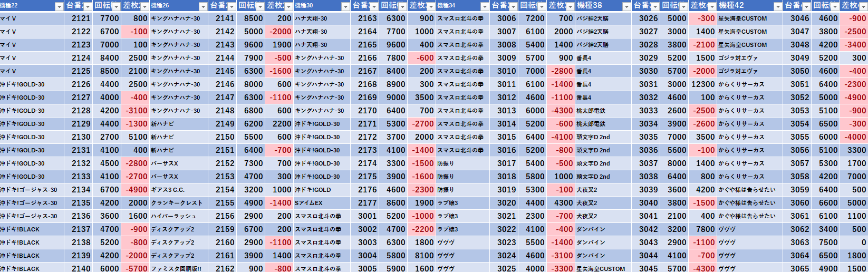Select the cell showing 12300
The image size is (868, 272).
(x=702, y=84)
